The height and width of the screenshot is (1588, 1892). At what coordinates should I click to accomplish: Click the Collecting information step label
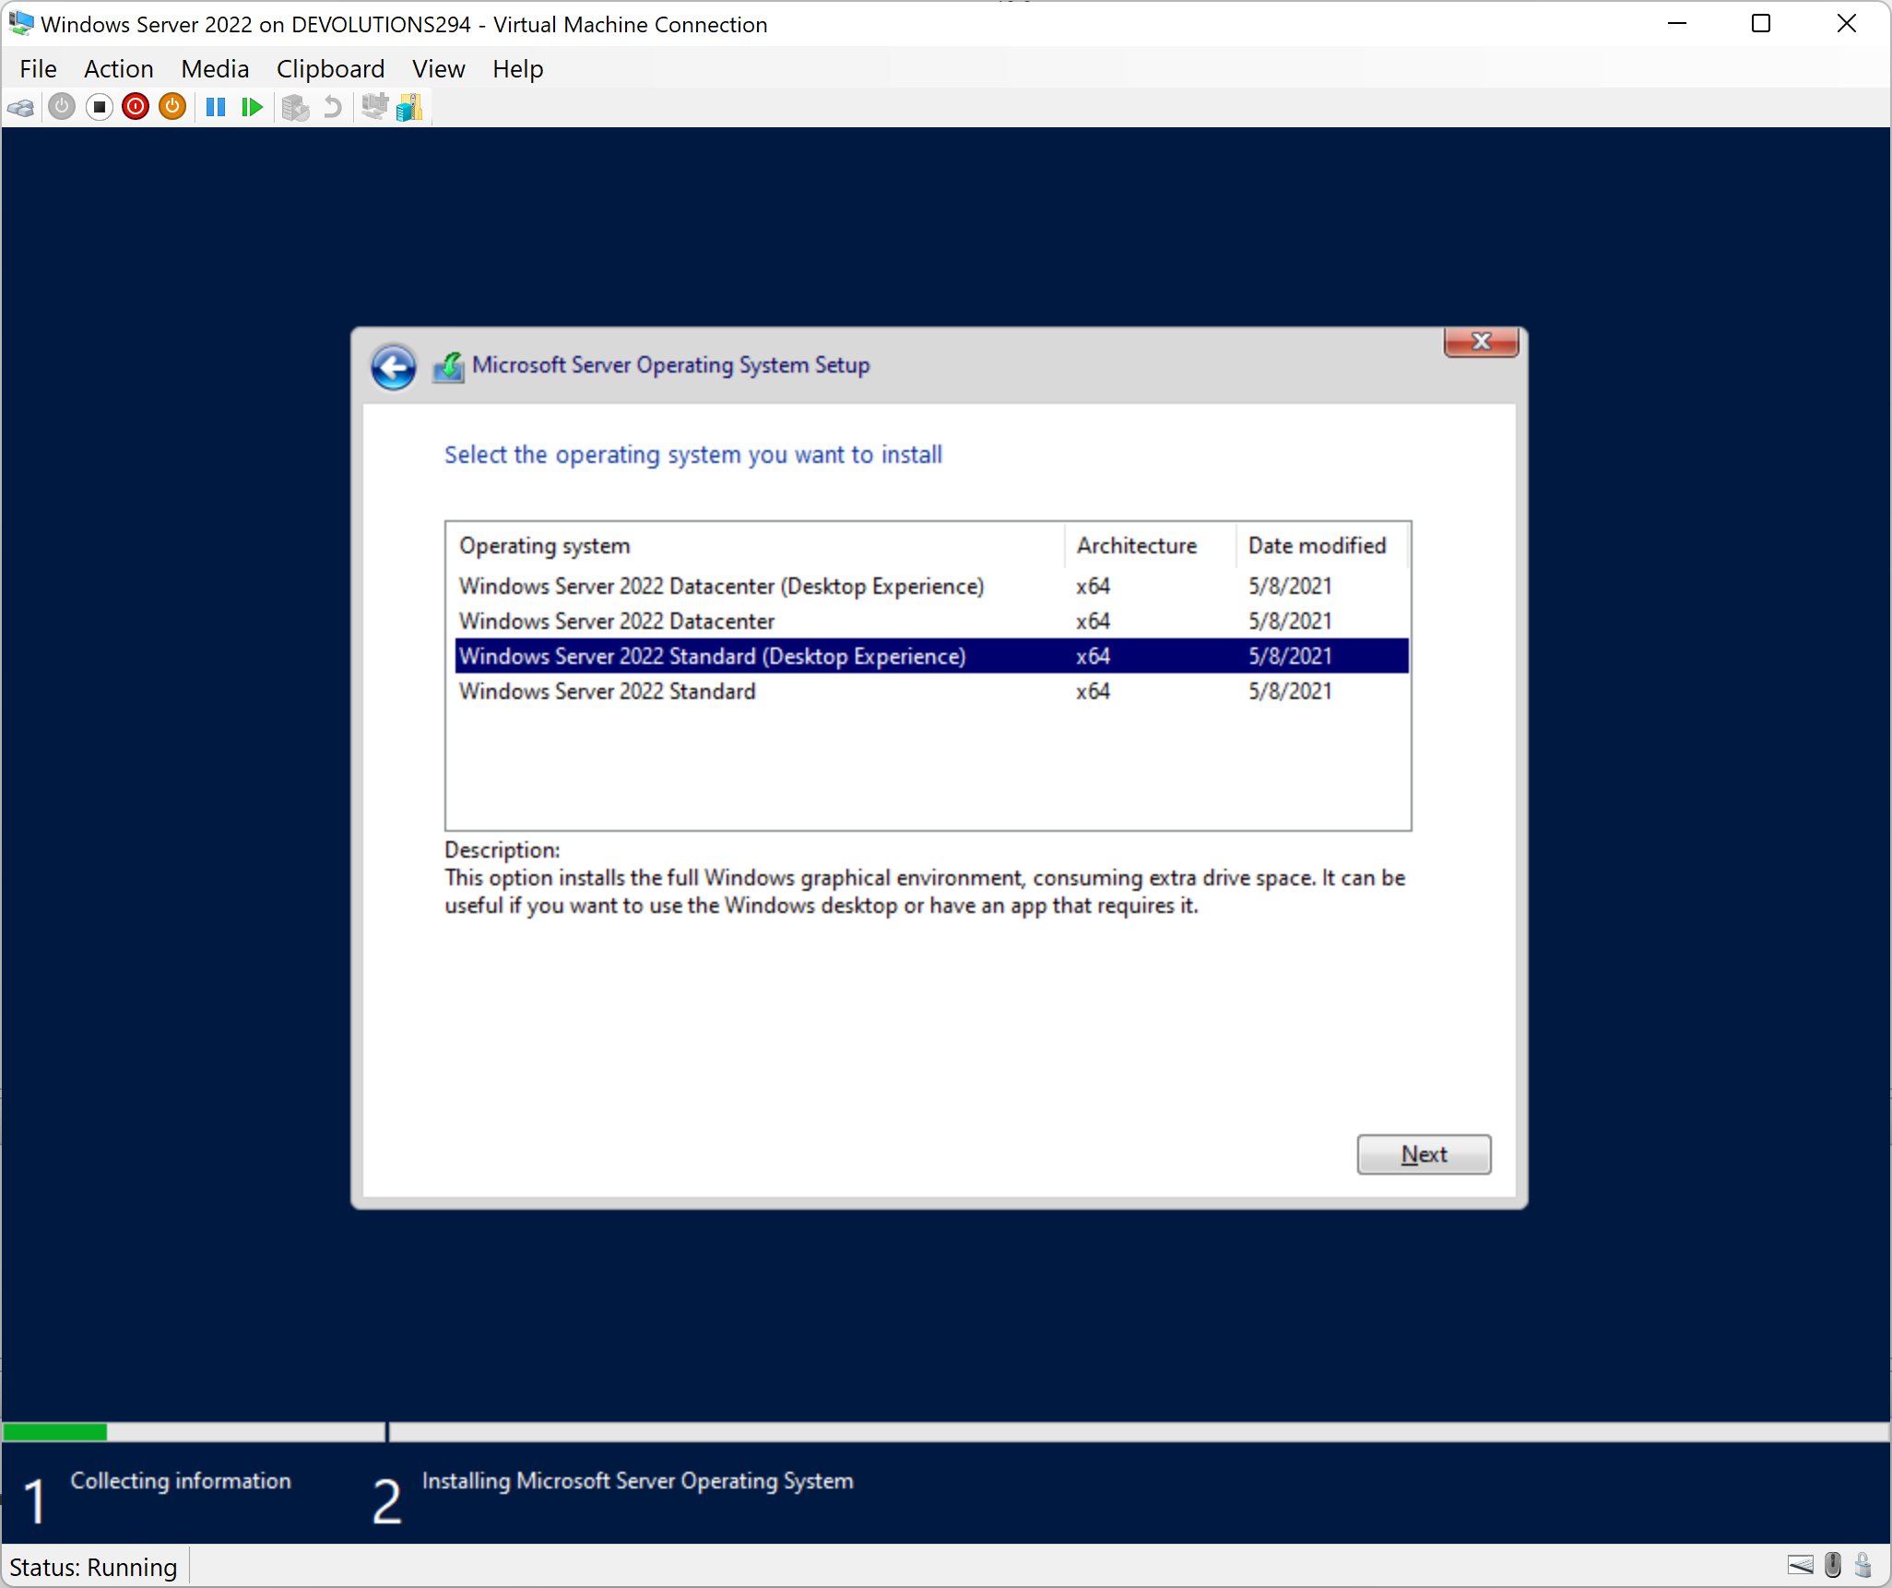coord(181,1480)
